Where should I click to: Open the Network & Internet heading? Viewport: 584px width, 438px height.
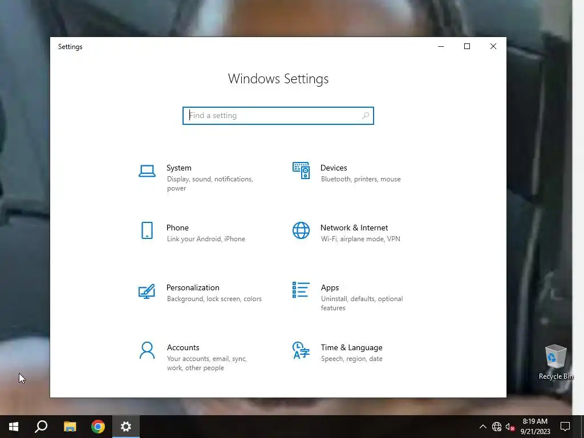(x=354, y=228)
